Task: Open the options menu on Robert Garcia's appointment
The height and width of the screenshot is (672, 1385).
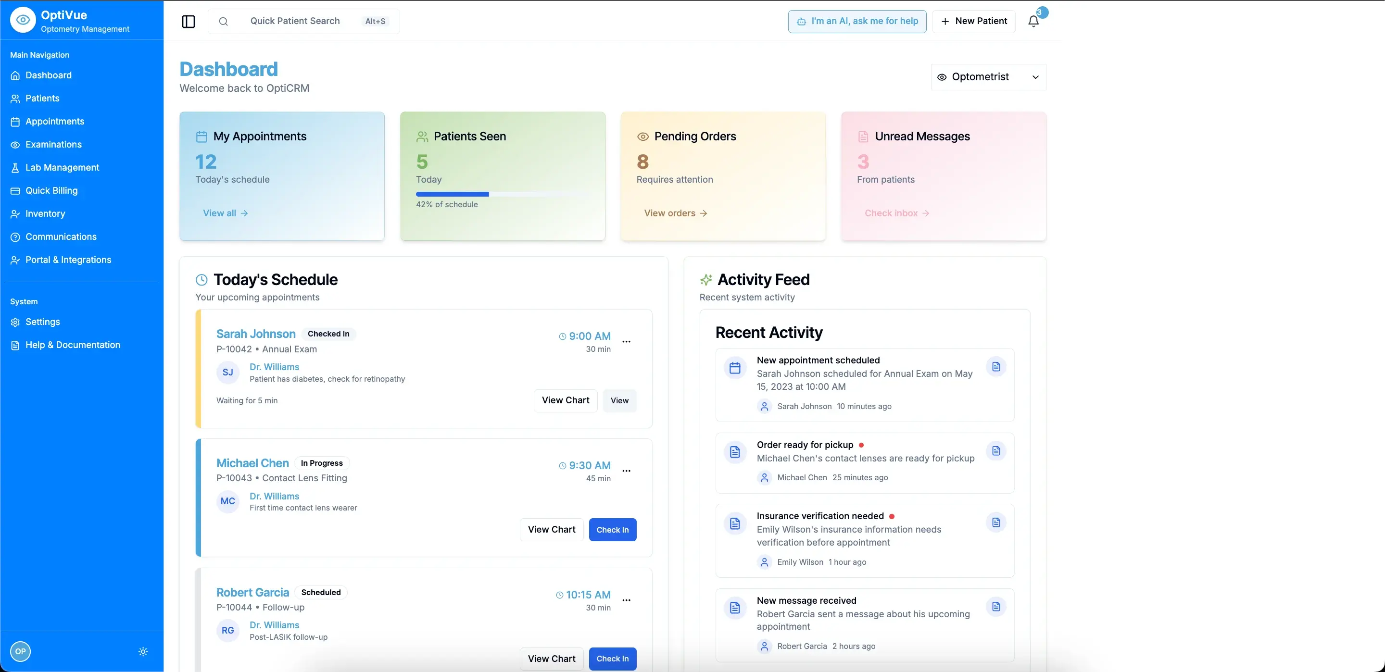Action: pyautogui.click(x=627, y=600)
